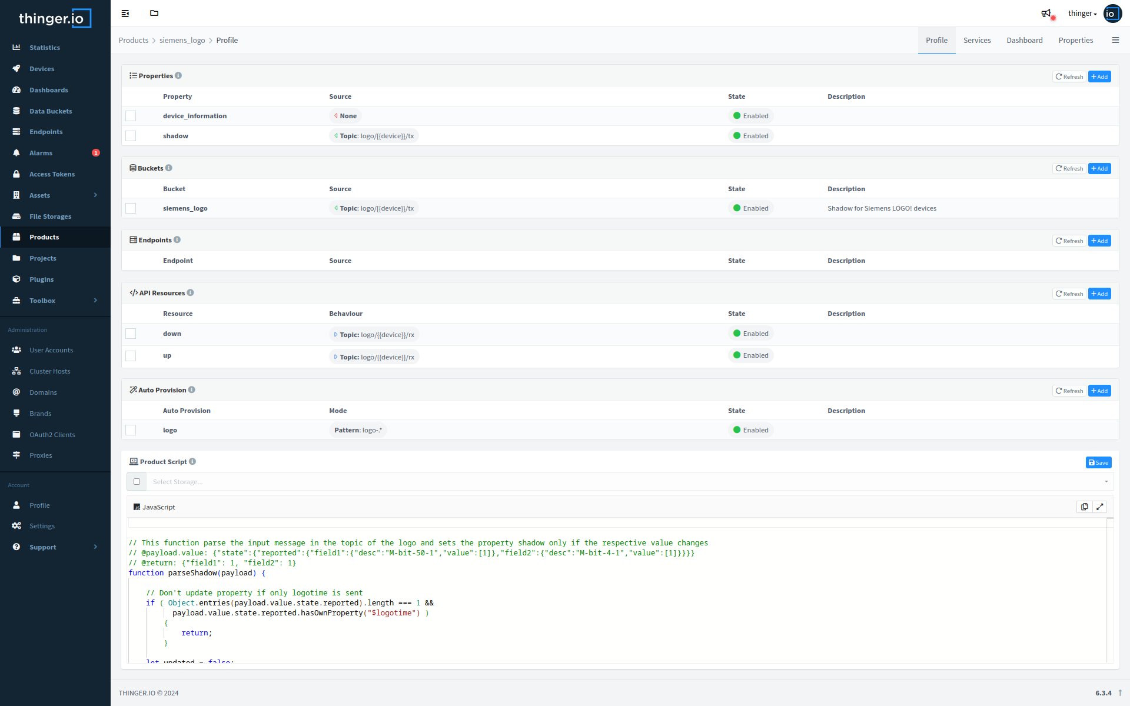Open the announcements megaphone icon

click(x=1046, y=14)
